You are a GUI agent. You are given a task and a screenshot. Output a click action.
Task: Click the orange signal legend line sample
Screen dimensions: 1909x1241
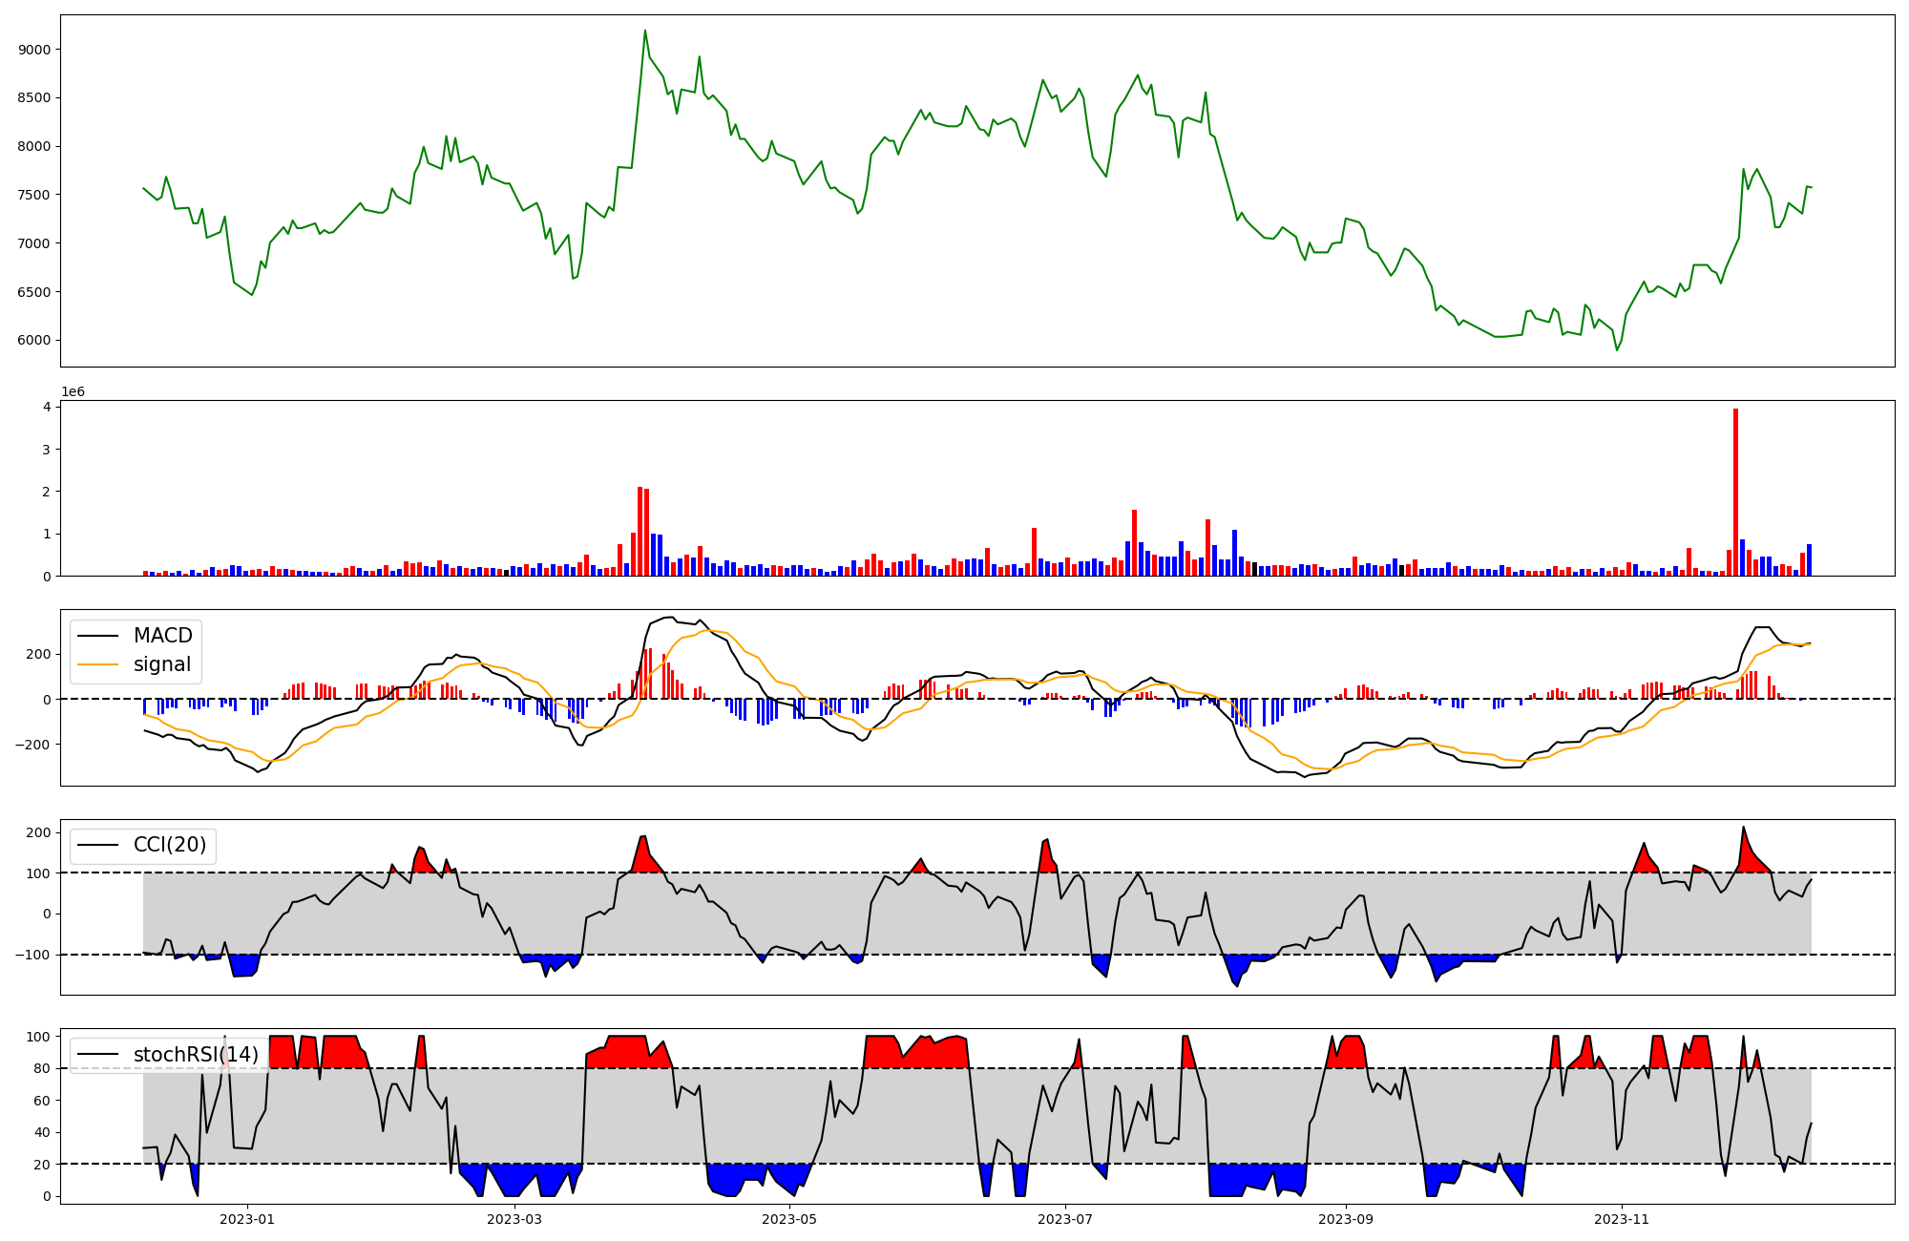click(x=98, y=664)
